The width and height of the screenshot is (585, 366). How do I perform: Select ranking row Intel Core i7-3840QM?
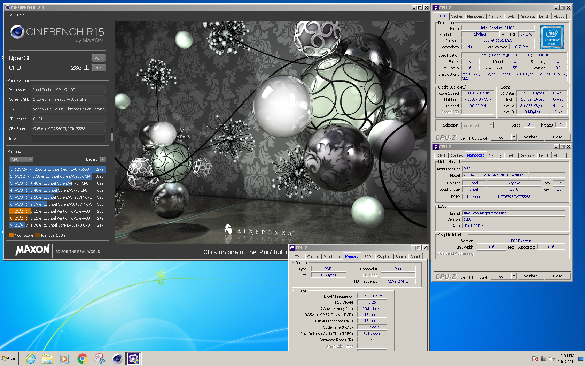point(57,204)
